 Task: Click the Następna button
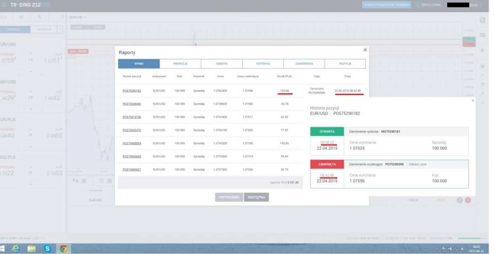click(256, 197)
